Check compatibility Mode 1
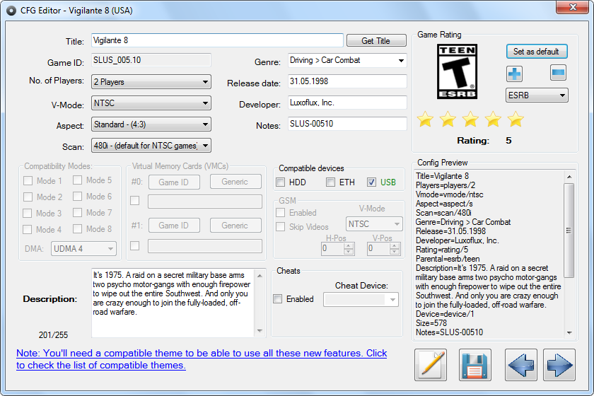The width and height of the screenshot is (594, 396). tap(28, 181)
